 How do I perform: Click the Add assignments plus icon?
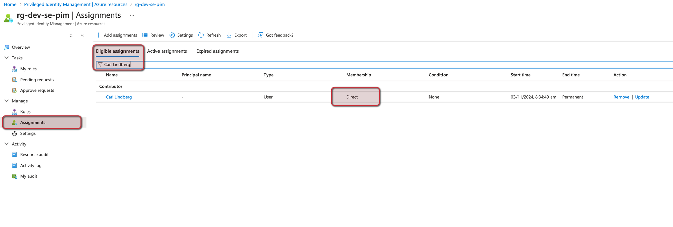(x=98, y=35)
